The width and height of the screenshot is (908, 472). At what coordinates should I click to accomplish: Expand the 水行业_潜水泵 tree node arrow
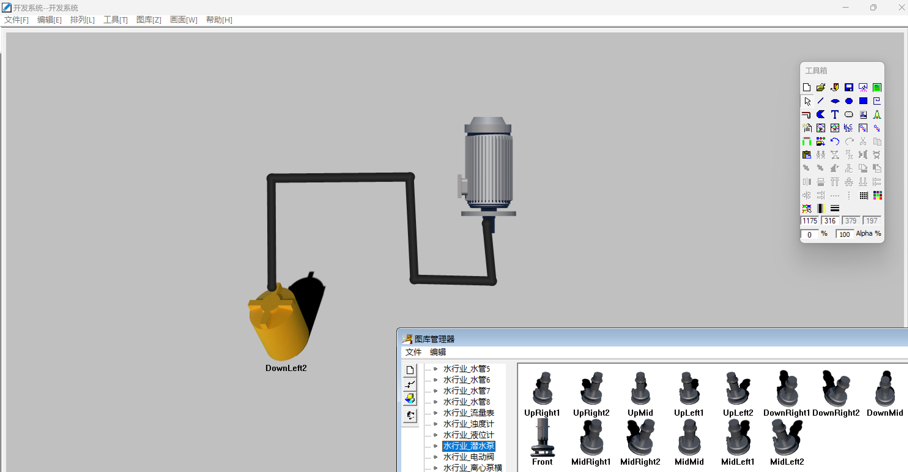coord(436,446)
